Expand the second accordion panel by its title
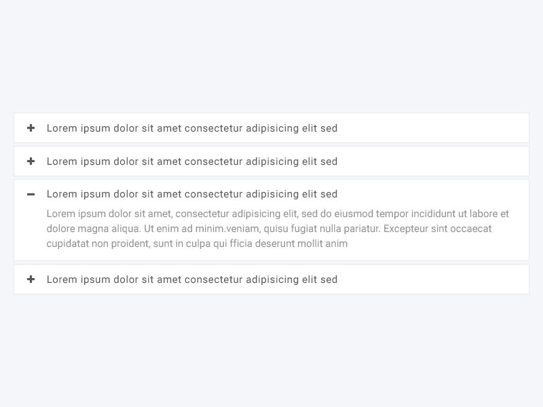 coord(192,161)
